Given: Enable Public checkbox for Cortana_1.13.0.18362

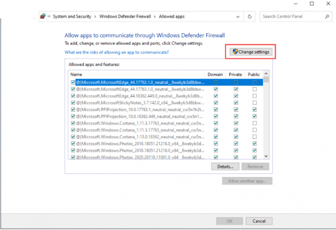Looking at the screenshot, I should [255, 137].
